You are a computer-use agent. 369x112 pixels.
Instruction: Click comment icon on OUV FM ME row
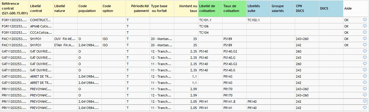point(365,39)
